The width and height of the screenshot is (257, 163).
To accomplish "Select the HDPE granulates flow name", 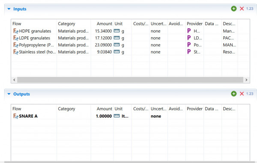I will point(35,31).
